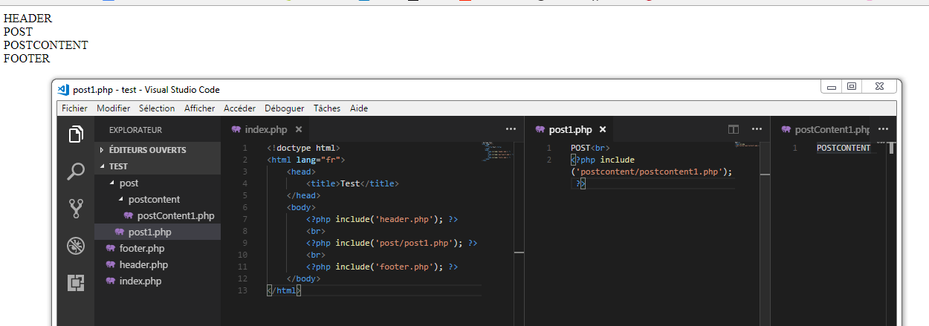Click the split editor icon in post1.php group

734,129
